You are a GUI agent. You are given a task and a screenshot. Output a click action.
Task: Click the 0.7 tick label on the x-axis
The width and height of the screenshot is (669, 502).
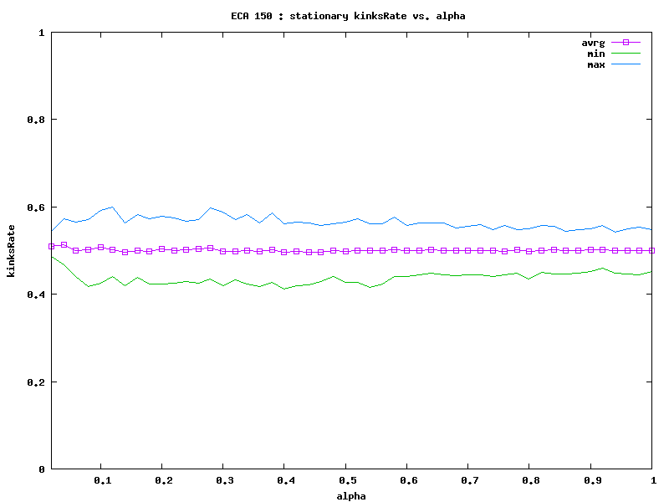pyautogui.click(x=470, y=481)
